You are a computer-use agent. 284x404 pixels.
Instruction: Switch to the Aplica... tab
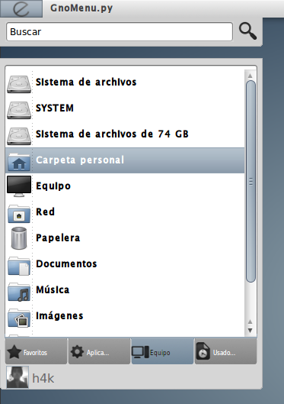click(x=100, y=351)
